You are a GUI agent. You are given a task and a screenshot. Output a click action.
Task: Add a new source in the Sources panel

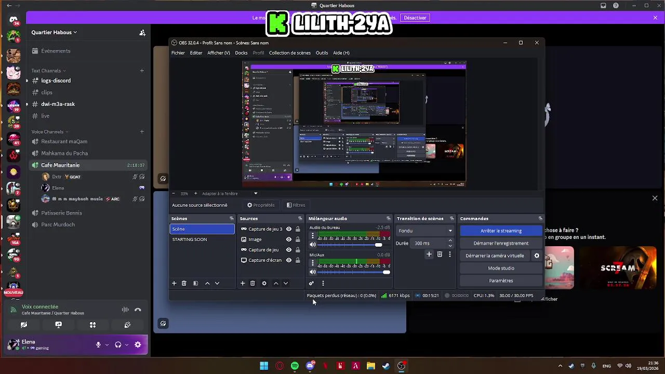click(243, 283)
